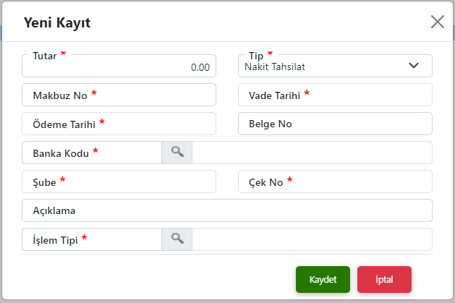Click into the Makbuz No field

click(119, 95)
